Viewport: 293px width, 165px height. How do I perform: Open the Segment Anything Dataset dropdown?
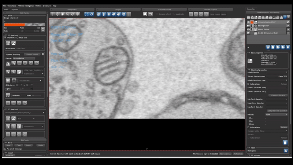[x=24, y=58]
